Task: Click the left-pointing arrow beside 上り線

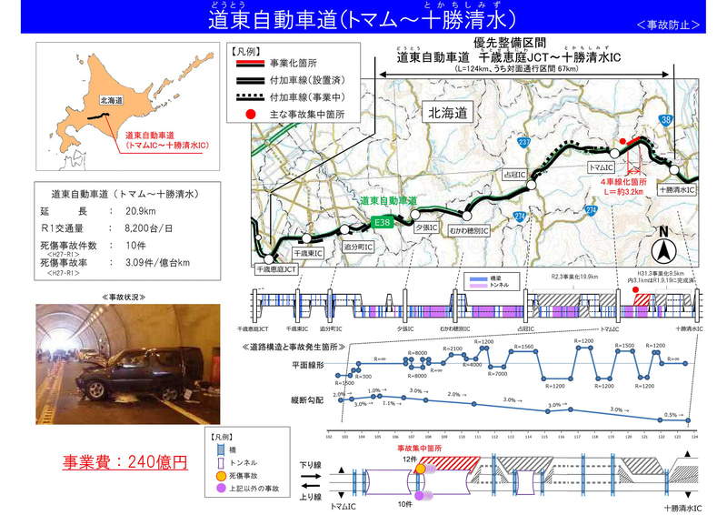Action: click(311, 486)
